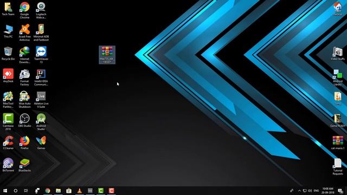This screenshot has height=195, width=347.
Task: Launch IntelliJ IDEA Community shortcut
Action: coord(41,77)
